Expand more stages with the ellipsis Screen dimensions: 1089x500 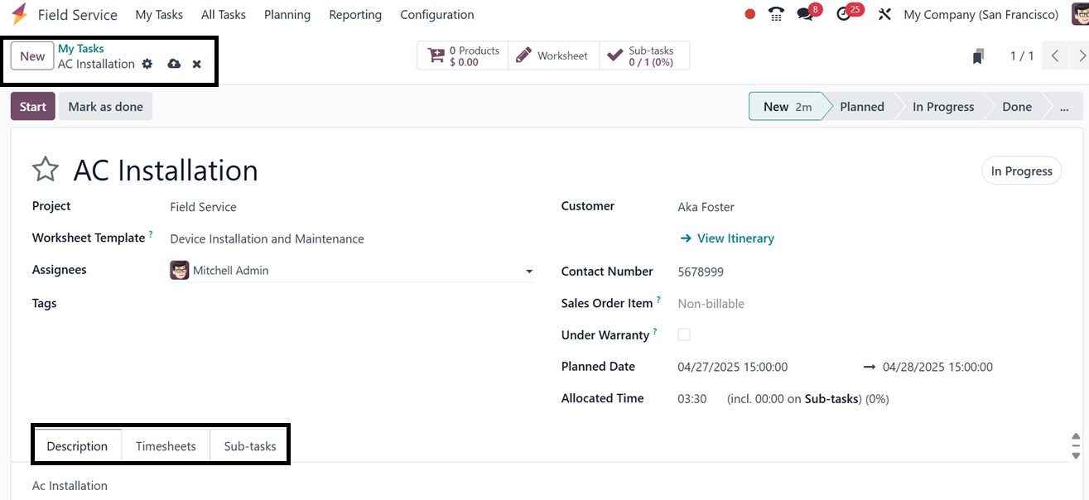(1064, 107)
